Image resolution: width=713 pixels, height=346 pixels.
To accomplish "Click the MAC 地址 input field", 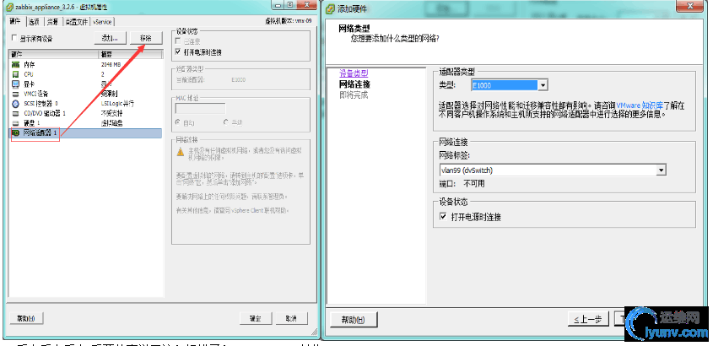I will pos(200,109).
